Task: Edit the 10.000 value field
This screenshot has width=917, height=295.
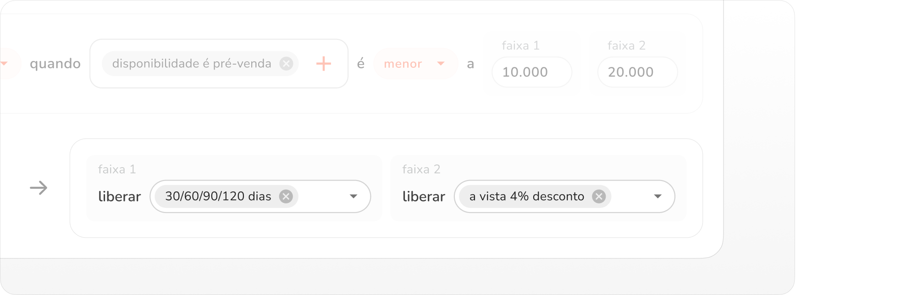Action: click(x=531, y=72)
